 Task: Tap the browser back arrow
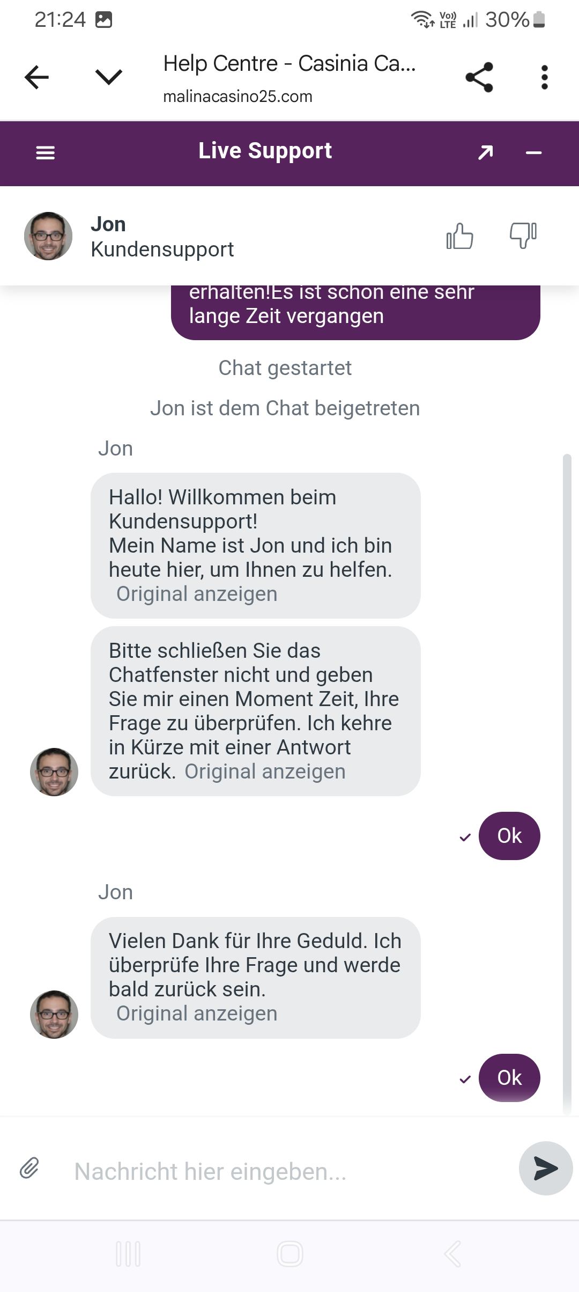coord(36,77)
